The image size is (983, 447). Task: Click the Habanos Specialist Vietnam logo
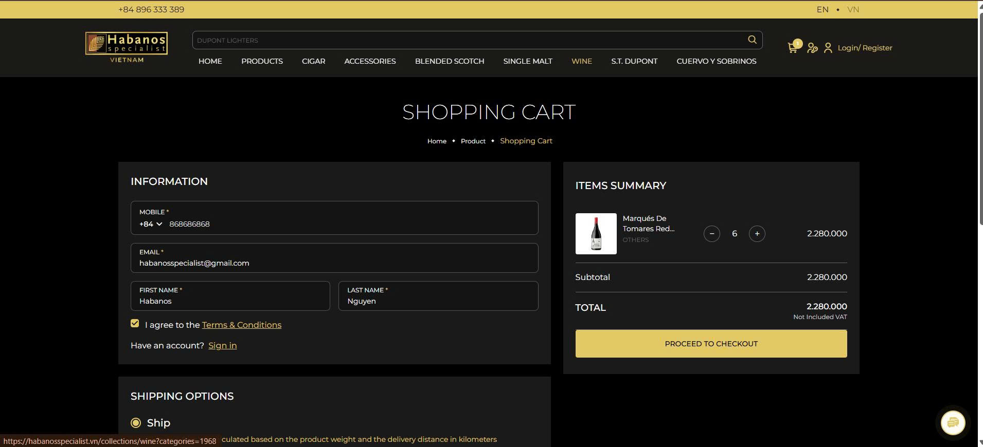[x=127, y=47]
